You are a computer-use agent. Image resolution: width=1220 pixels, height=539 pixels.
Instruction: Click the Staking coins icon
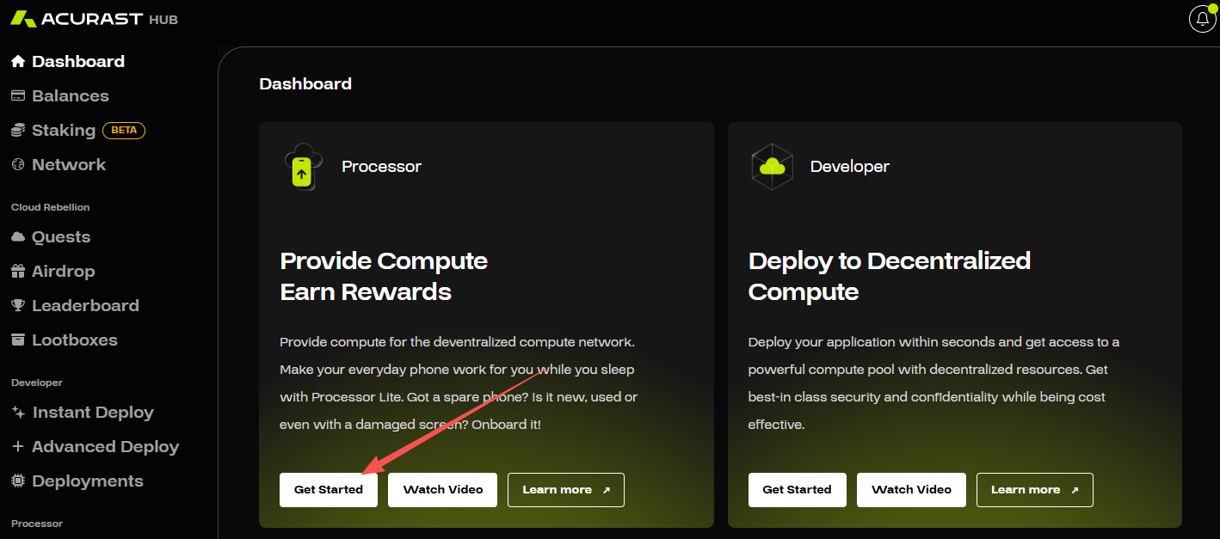18,131
